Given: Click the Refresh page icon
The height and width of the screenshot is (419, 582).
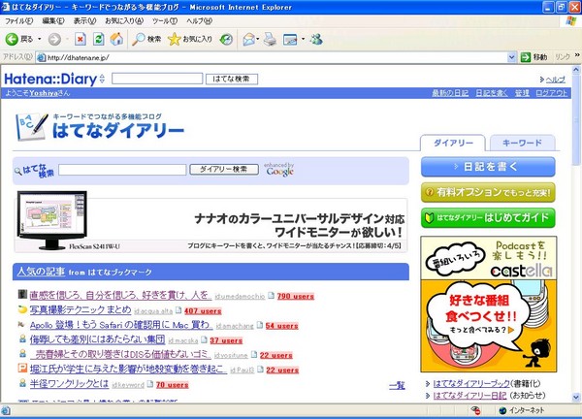Looking at the screenshot, I should [98, 39].
